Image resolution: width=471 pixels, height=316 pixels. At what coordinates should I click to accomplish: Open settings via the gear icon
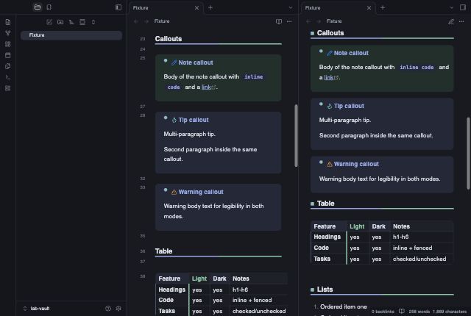(118, 308)
